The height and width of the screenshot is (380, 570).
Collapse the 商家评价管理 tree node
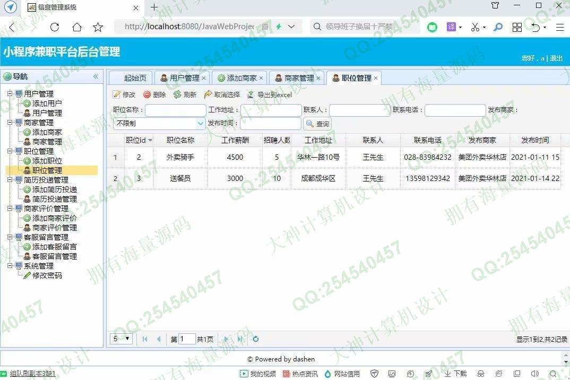[10, 208]
